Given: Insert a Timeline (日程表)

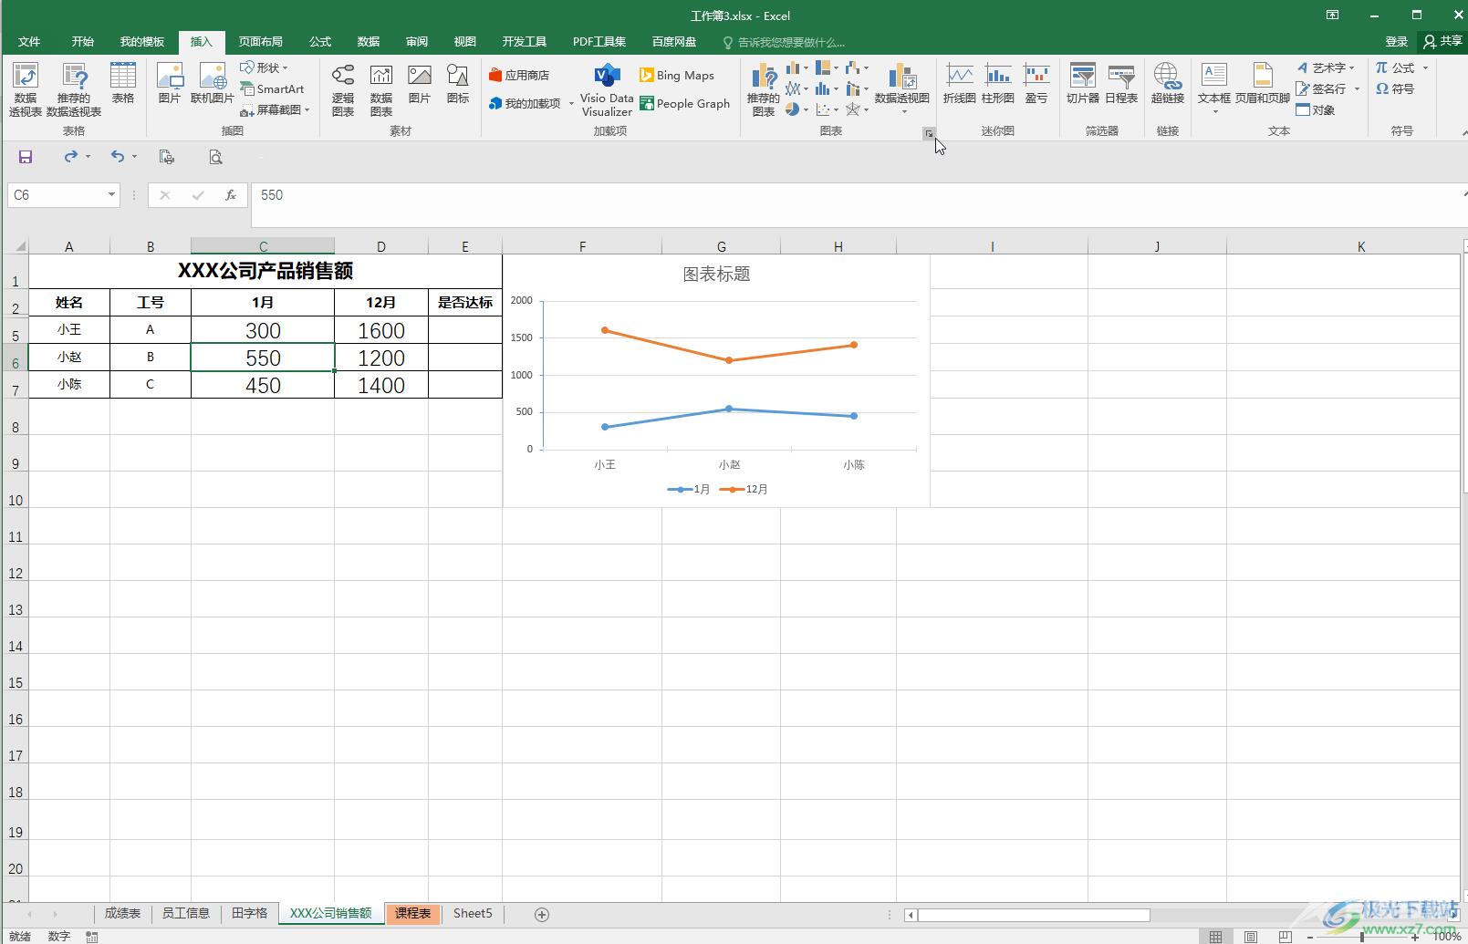Looking at the screenshot, I should coord(1120,83).
